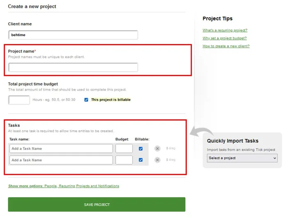The height and width of the screenshot is (218, 288).
Task: Focus the Project name input box
Action: [73, 67]
